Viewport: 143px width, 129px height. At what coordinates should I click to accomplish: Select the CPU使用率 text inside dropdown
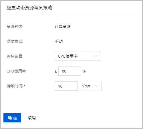68,56
